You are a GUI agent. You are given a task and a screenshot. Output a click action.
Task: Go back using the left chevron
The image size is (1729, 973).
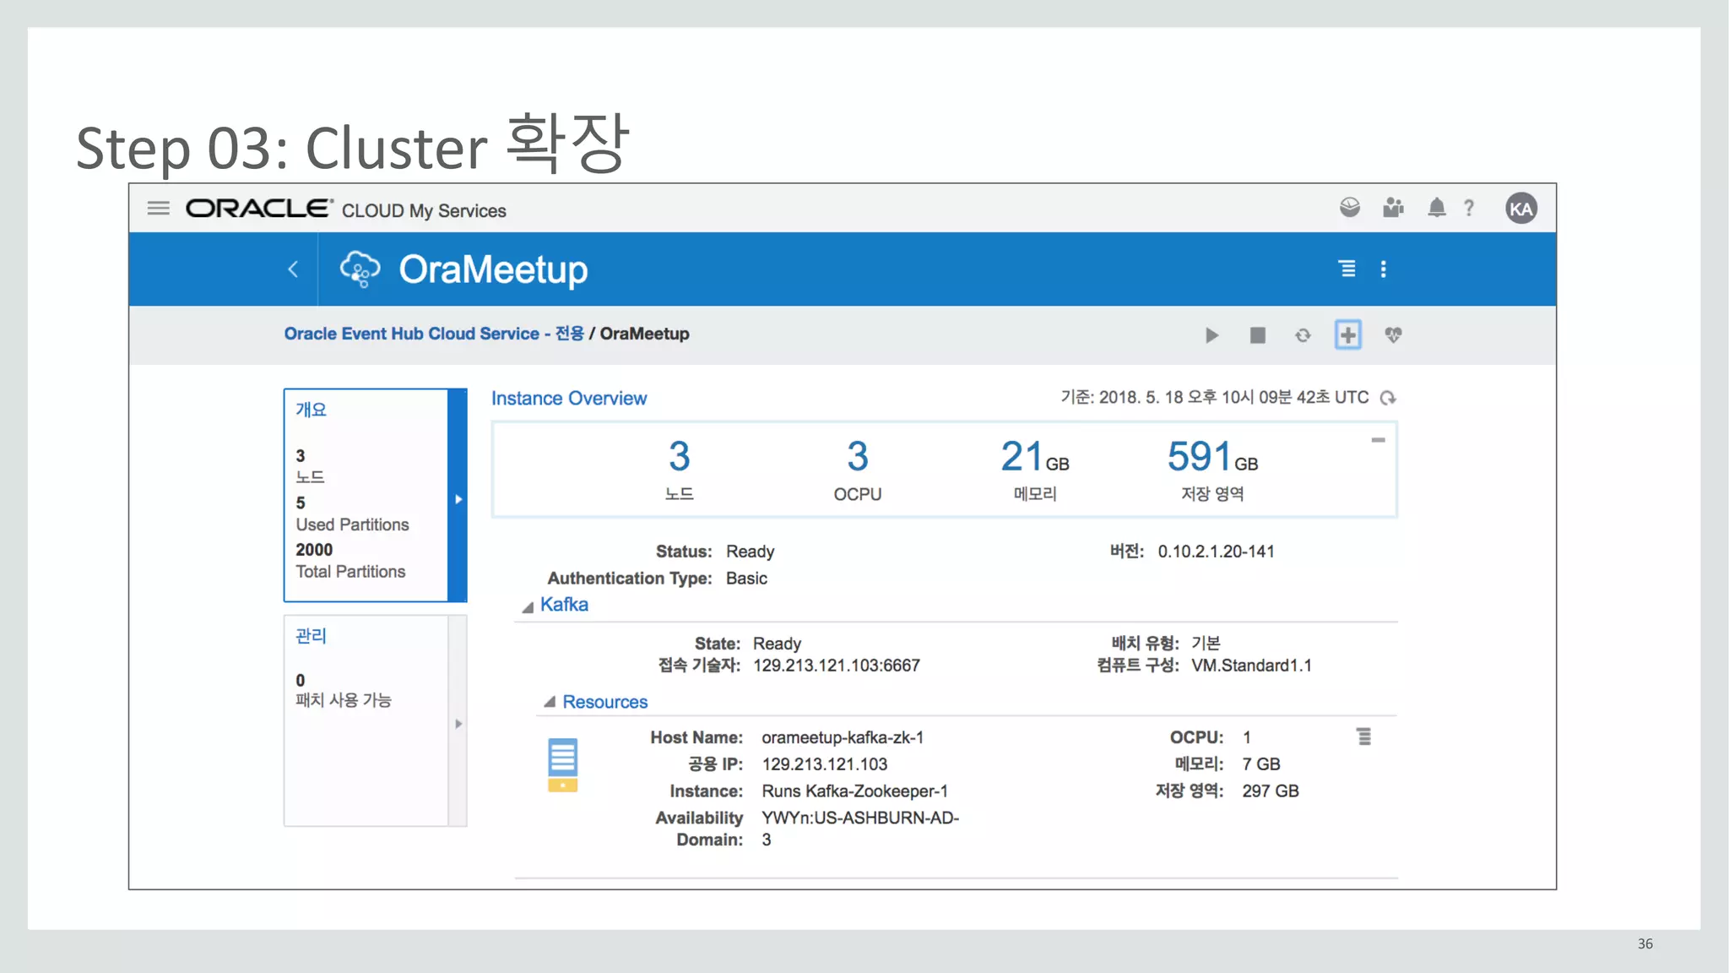point(293,269)
